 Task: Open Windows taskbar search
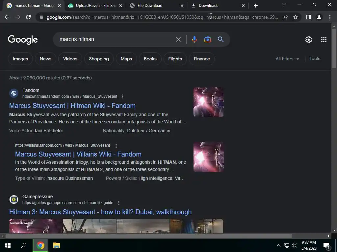coord(24,245)
